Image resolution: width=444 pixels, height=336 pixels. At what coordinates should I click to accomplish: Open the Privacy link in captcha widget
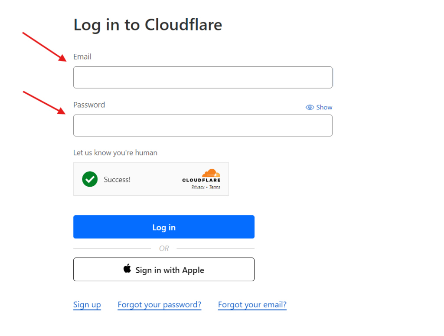[198, 187]
